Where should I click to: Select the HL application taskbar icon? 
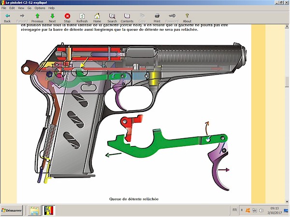[x=49, y=210]
